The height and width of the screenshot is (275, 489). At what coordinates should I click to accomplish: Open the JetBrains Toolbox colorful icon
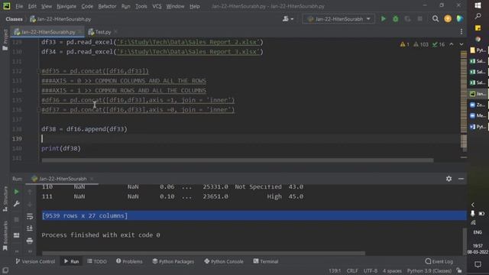coord(460,19)
